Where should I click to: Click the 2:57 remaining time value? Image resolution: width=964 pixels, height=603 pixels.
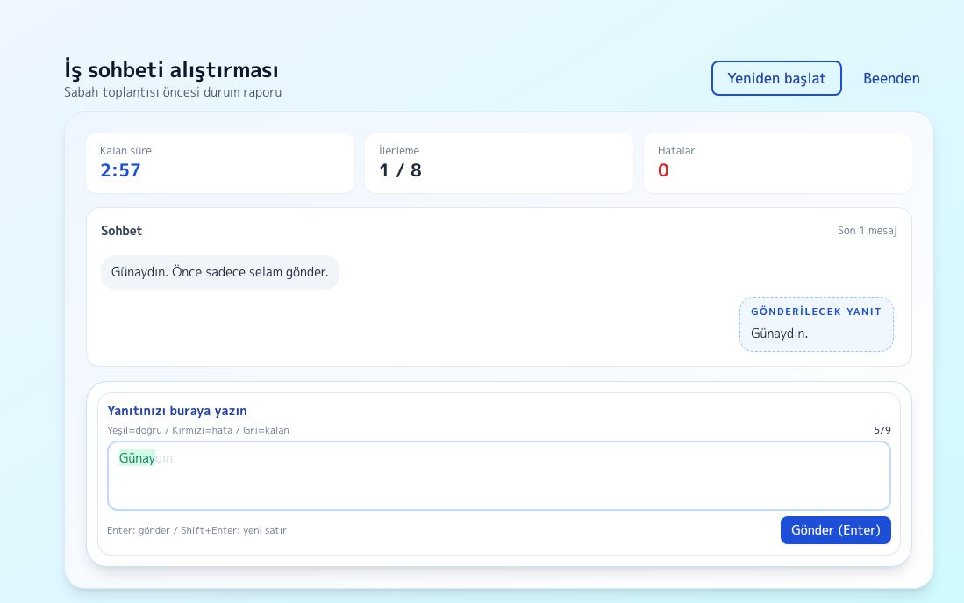click(x=120, y=170)
